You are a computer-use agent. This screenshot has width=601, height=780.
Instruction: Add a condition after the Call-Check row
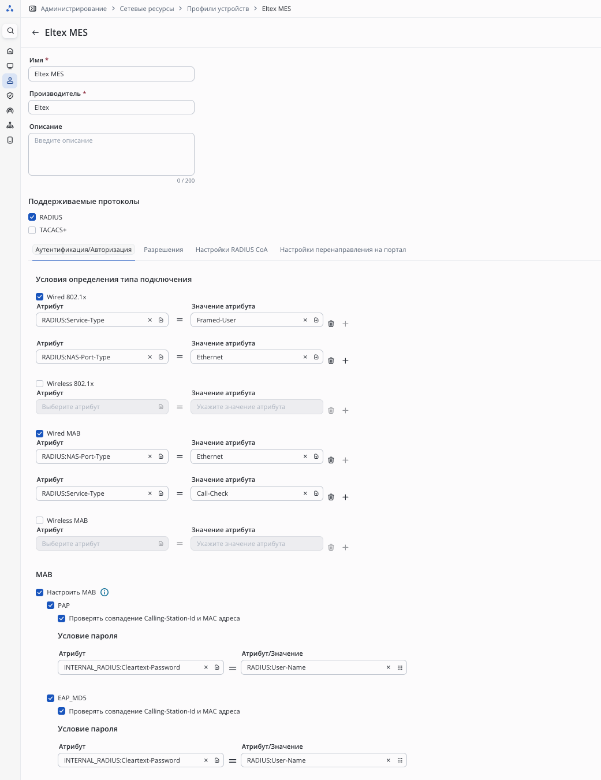click(x=345, y=497)
